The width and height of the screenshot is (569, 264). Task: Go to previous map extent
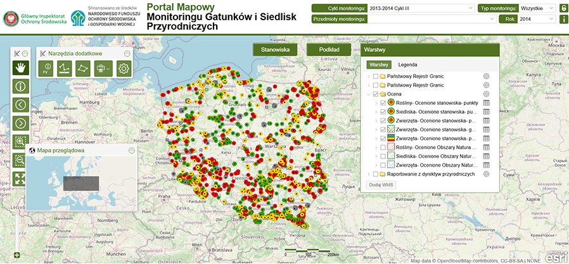coord(20,105)
